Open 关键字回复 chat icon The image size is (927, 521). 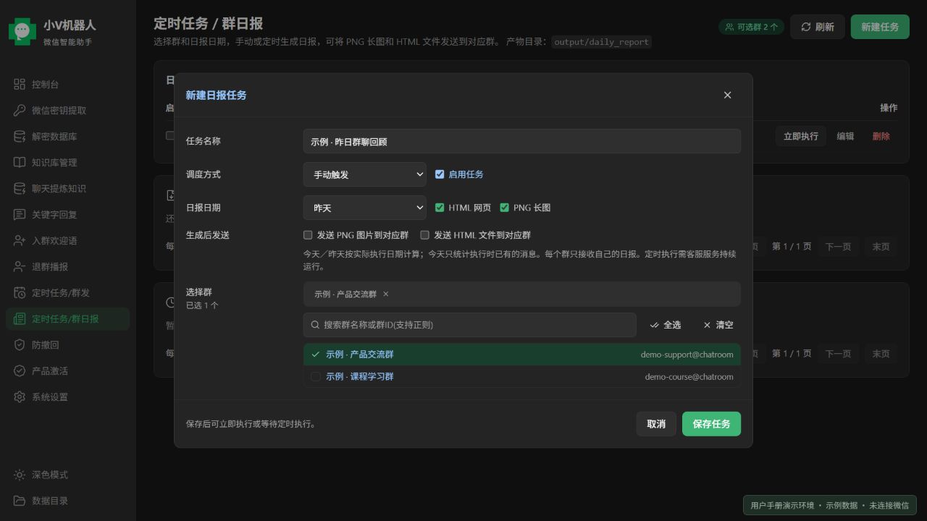tap(20, 215)
